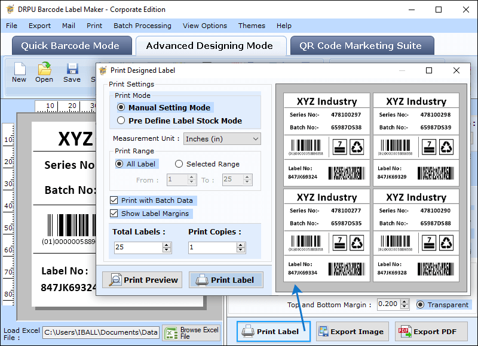Open the Batch Processing menu
478x346 pixels.
[142, 26]
